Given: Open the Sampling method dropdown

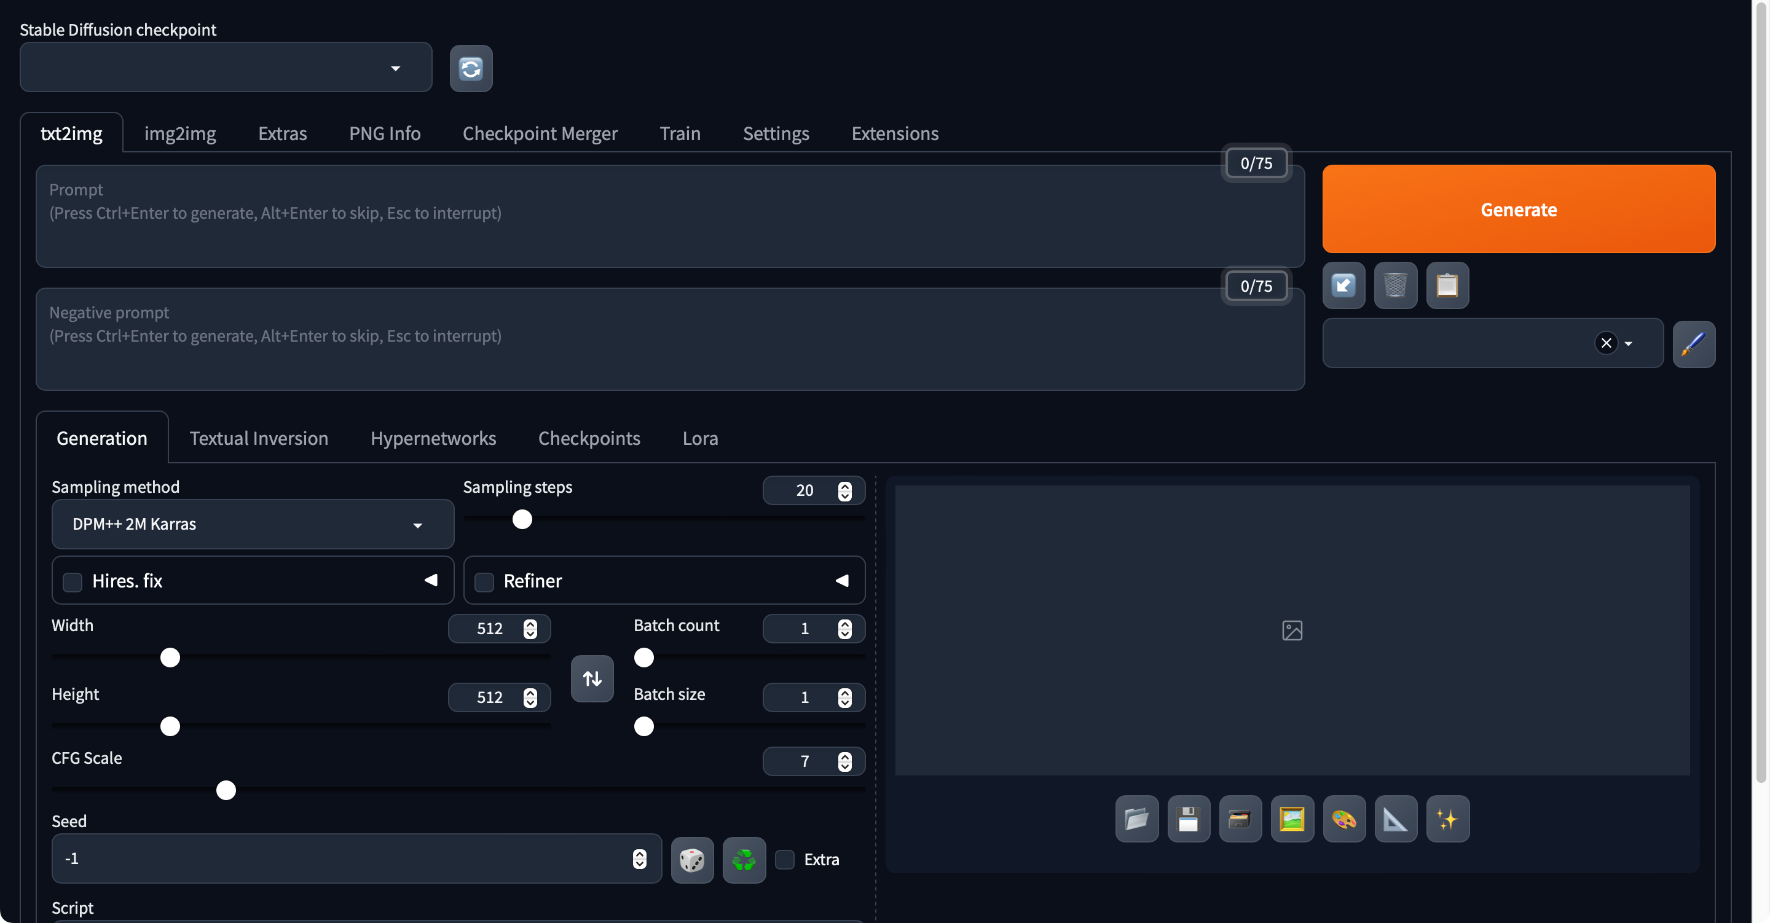Looking at the screenshot, I should coord(252,524).
